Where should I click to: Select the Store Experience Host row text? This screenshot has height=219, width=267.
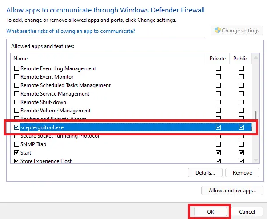tap(46, 161)
